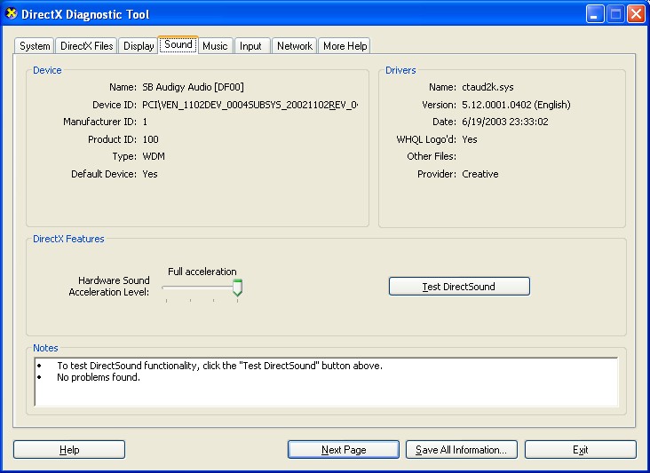Open the DirectX Files tab
The height and width of the screenshot is (473, 650).
coord(87,46)
